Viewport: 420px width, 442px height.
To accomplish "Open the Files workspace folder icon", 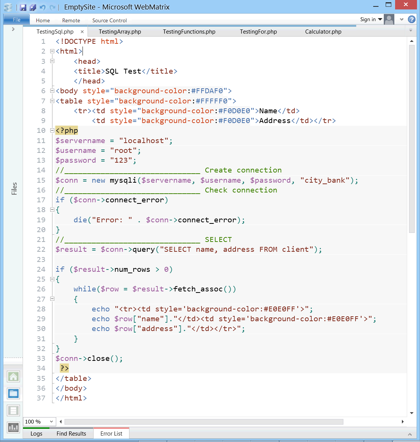I will coord(13,394).
